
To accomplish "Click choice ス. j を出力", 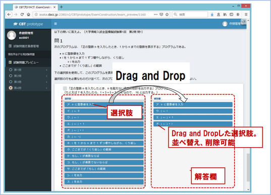I will (x=104, y=182).
